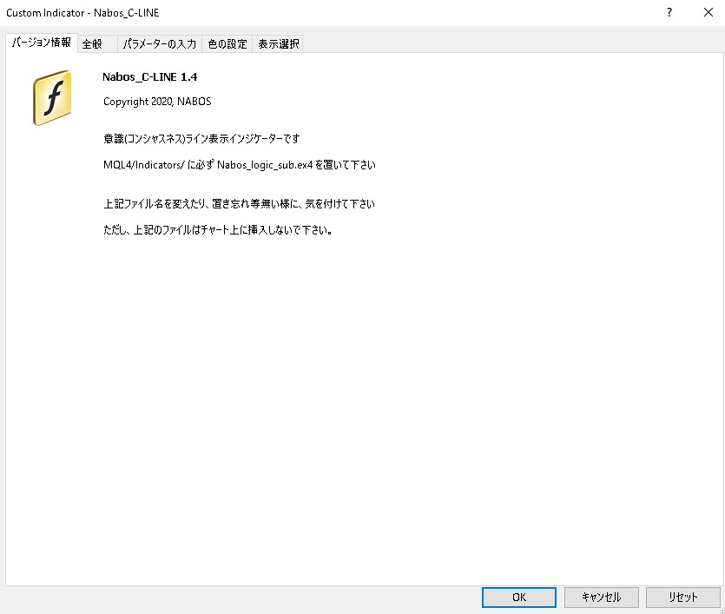Click the 上記ファイル名を変えたり warning line
725x614 pixels.
[239, 204]
